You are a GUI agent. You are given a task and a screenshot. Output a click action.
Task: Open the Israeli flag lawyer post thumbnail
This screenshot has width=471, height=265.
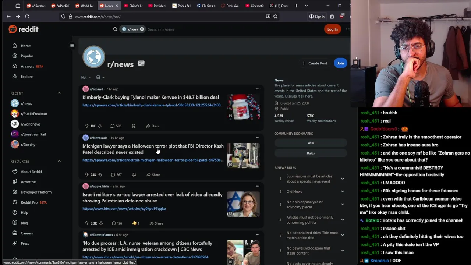243,204
